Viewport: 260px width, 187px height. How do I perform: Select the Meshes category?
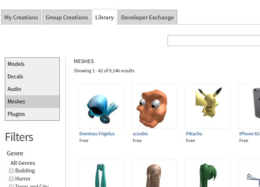coord(32,101)
